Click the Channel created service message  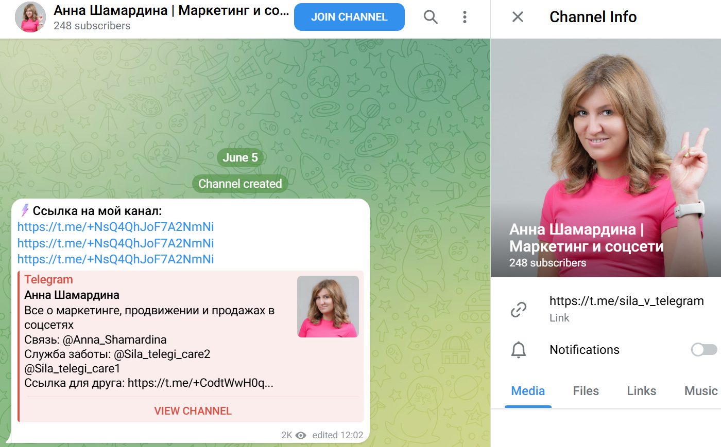(x=240, y=184)
